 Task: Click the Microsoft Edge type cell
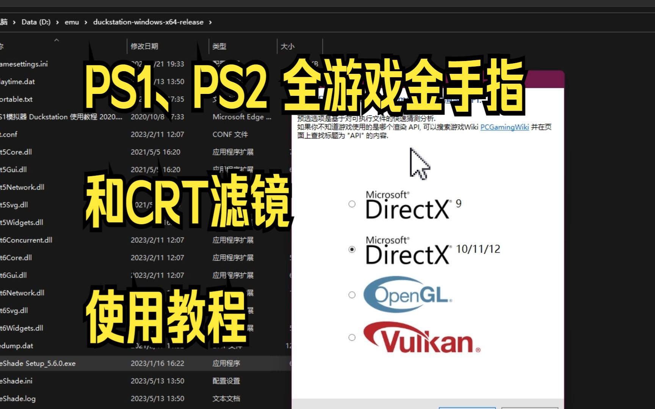242,117
